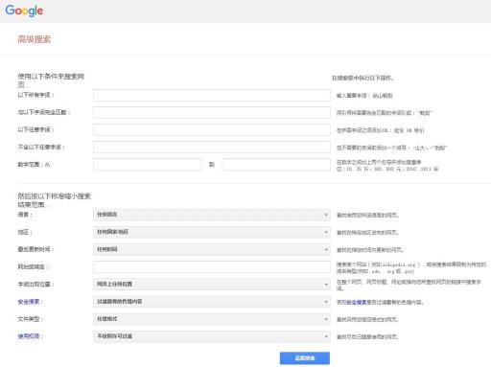Click the 数字范围 help text with example ranges
Viewport: 491px width, 367px height.
387,166
